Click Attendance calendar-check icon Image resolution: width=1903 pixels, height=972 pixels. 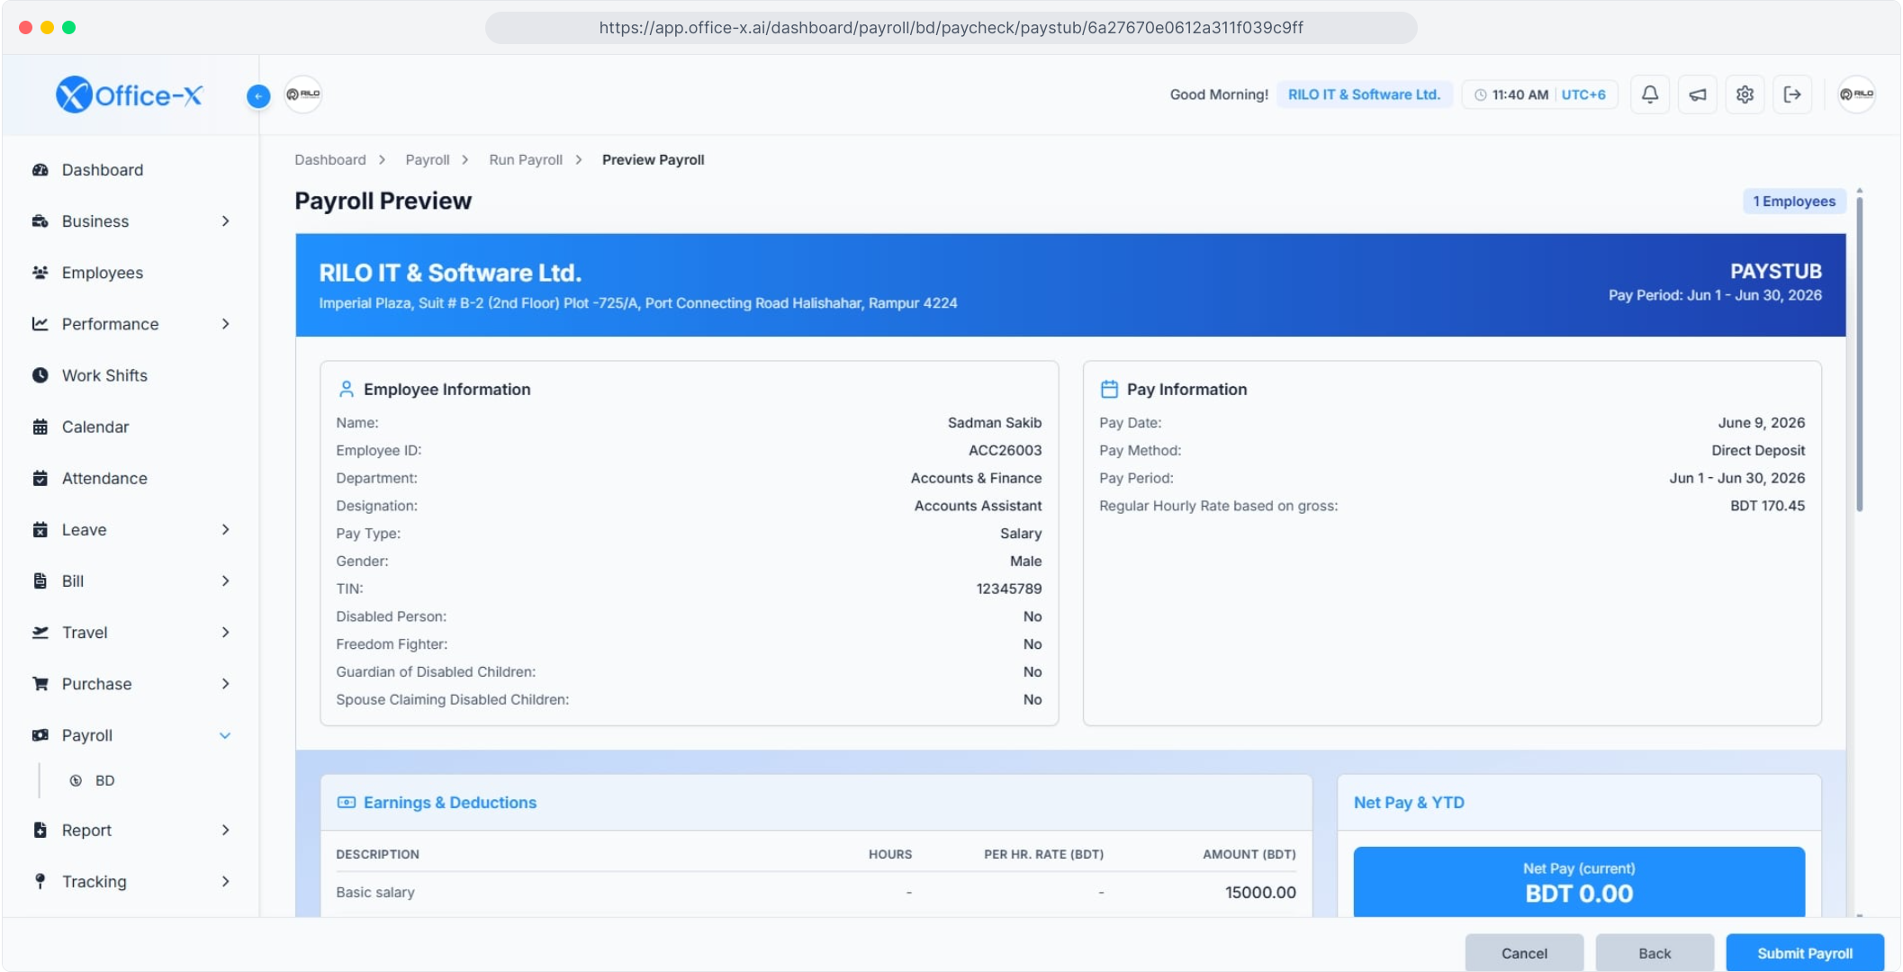[40, 478]
